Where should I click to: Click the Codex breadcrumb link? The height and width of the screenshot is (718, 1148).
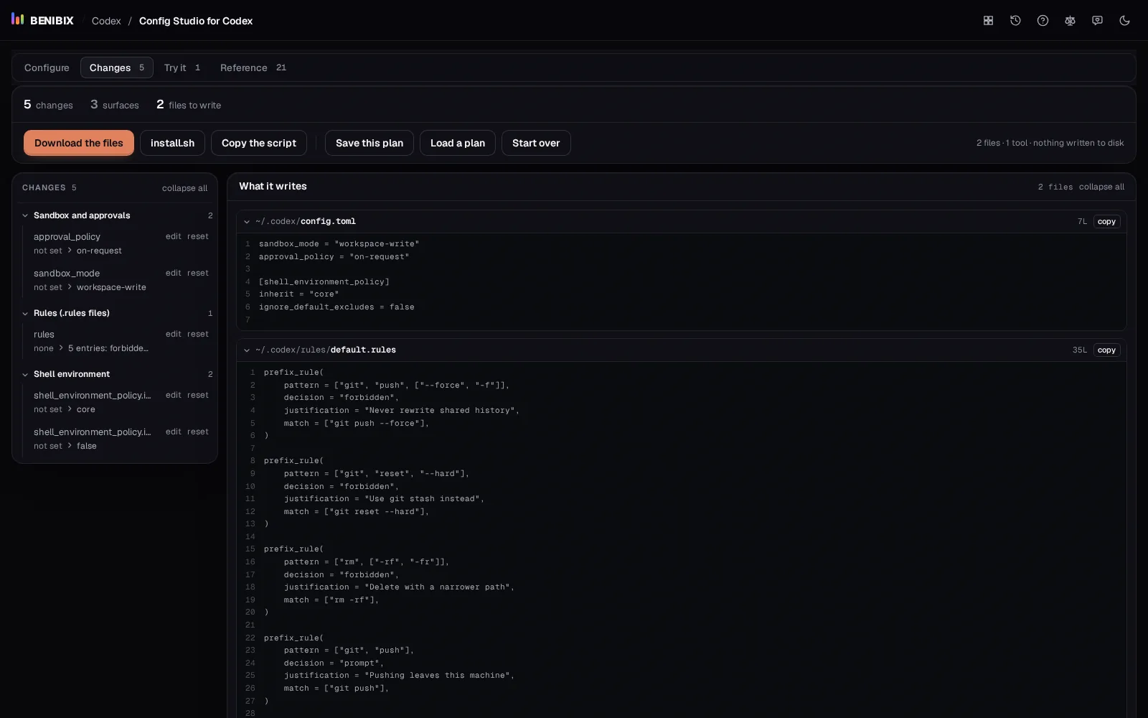[106, 21]
